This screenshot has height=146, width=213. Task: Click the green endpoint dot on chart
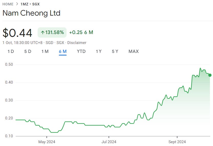(x=210, y=75)
